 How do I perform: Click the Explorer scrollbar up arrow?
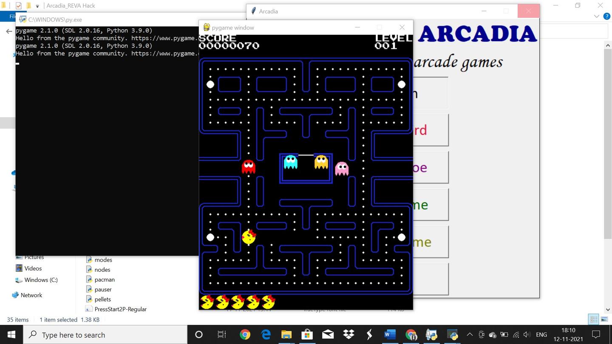(x=607, y=45)
